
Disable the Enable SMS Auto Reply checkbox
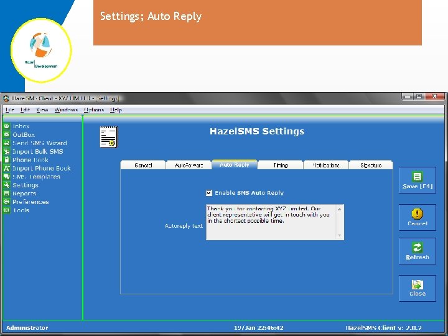coord(209,193)
